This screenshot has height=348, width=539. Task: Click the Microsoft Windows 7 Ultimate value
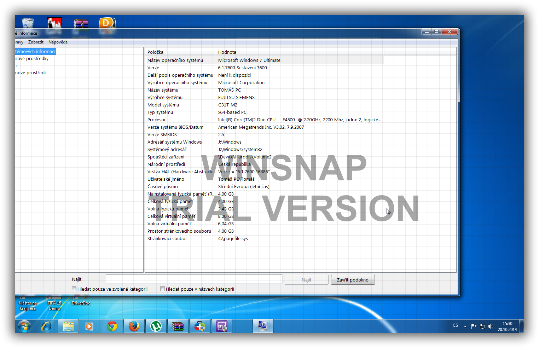pos(249,60)
